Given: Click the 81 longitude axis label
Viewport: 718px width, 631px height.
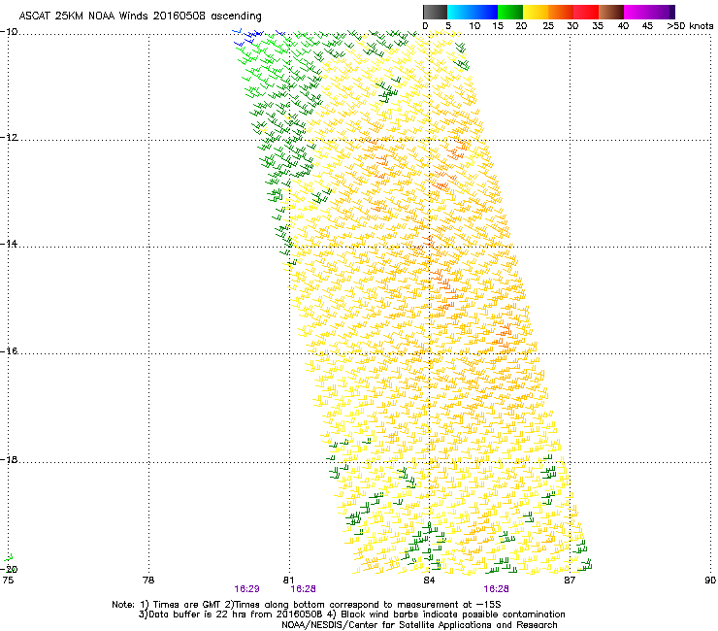Looking at the screenshot, I should [x=288, y=581].
